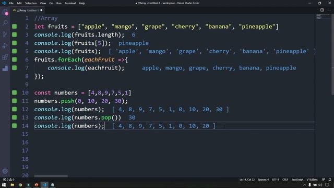The width and height of the screenshot is (334, 188).
Task: Change end of line sequence CRLF
Action: pyautogui.click(x=285, y=180)
